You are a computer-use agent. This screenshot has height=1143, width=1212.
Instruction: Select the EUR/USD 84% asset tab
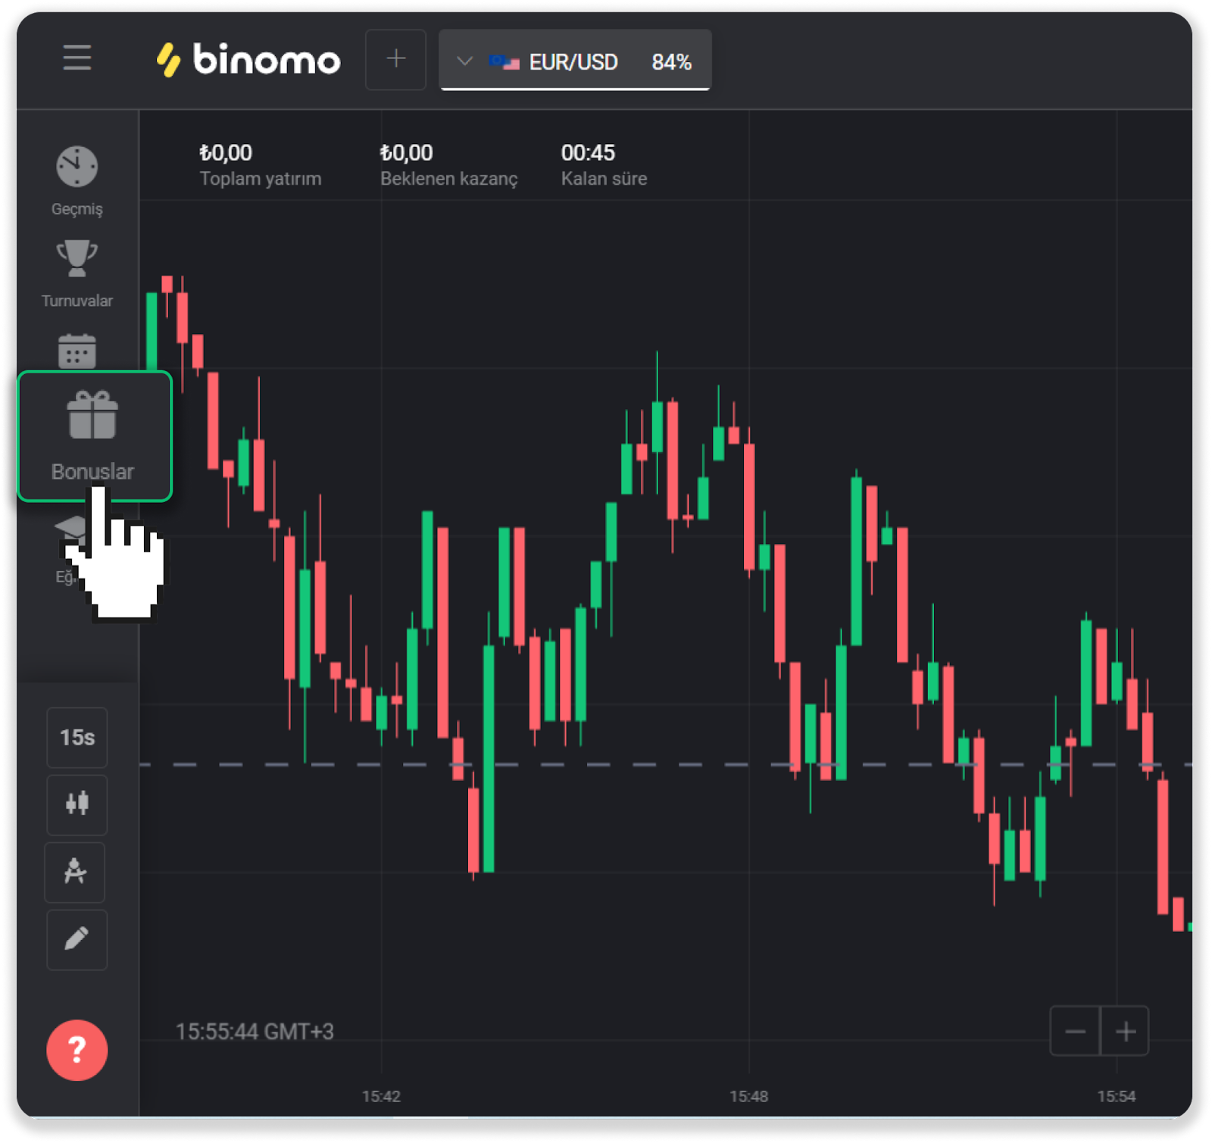pyautogui.click(x=591, y=61)
